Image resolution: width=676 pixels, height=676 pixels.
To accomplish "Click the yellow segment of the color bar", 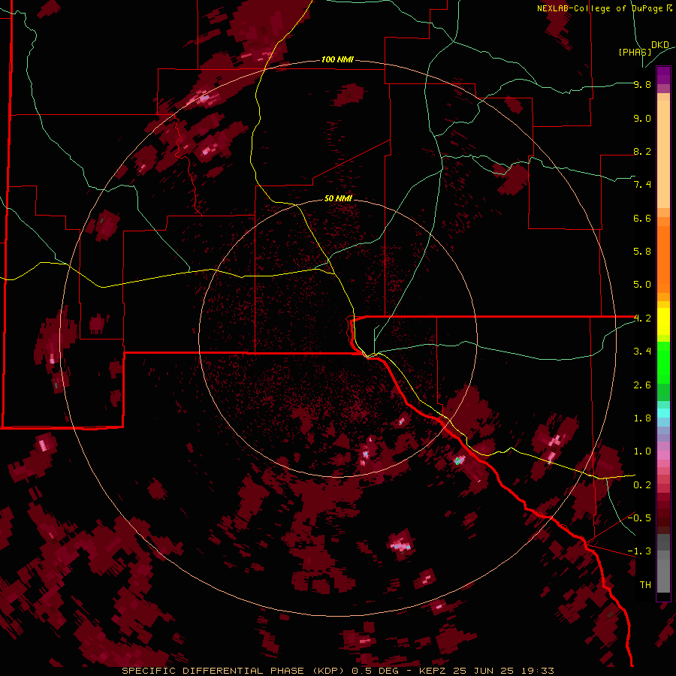I will point(663,321).
